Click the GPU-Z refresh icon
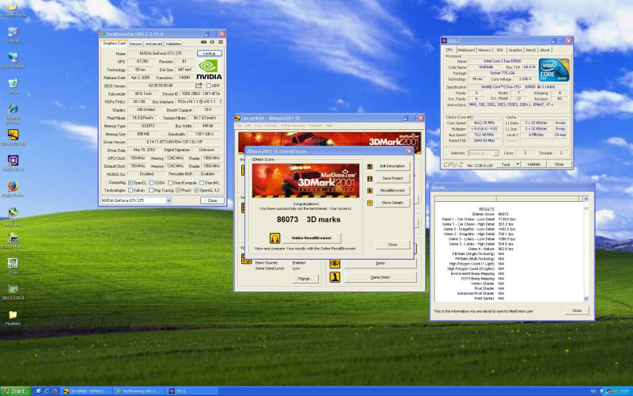Viewport: 633px width, 396px height. coord(212,42)
